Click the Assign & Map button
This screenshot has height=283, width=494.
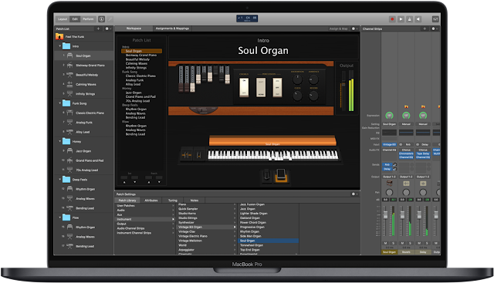click(x=338, y=29)
